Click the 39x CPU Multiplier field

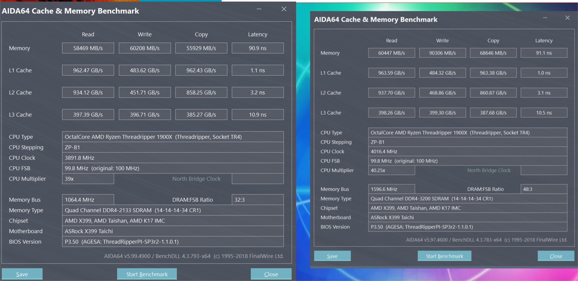[x=88, y=179]
